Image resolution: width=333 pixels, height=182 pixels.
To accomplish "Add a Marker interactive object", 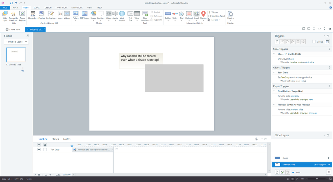I will click(204, 15).
